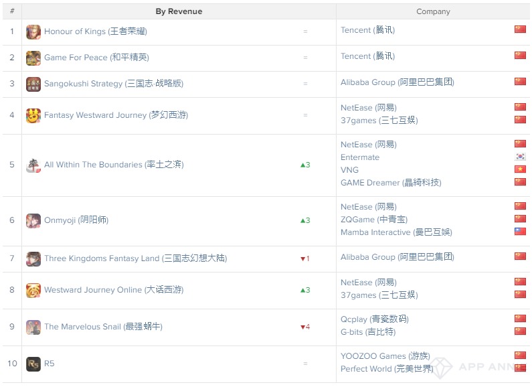Open the G-bits company link
The width and height of the screenshot is (532, 387).
(x=368, y=332)
